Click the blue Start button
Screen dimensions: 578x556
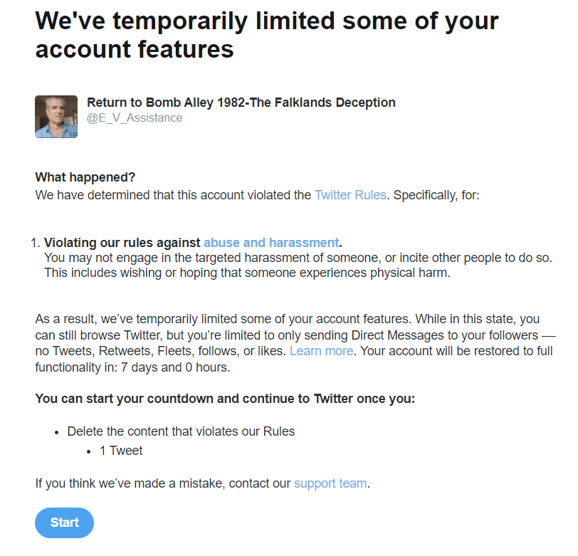click(64, 523)
